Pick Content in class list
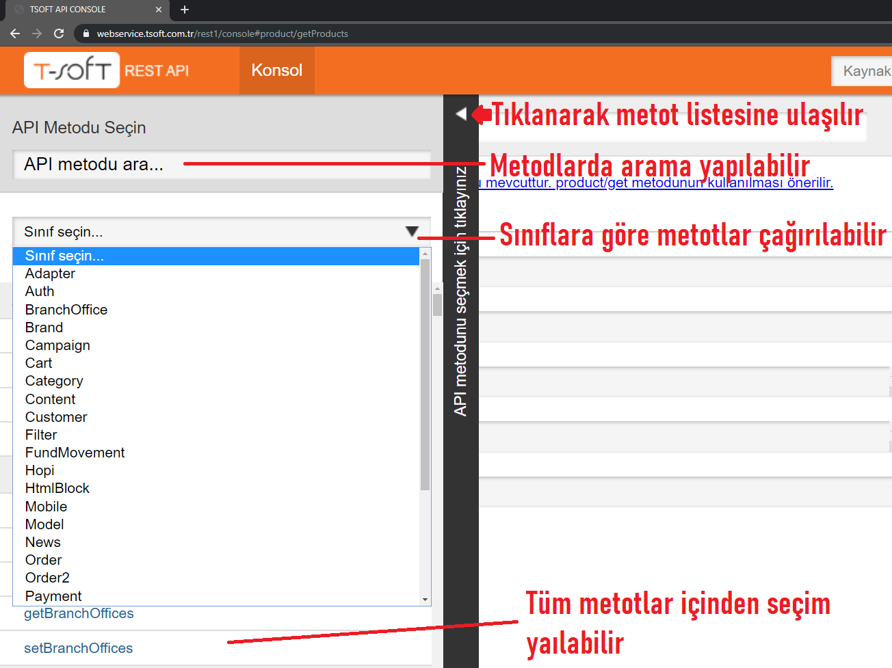This screenshot has width=892, height=668. [216, 399]
